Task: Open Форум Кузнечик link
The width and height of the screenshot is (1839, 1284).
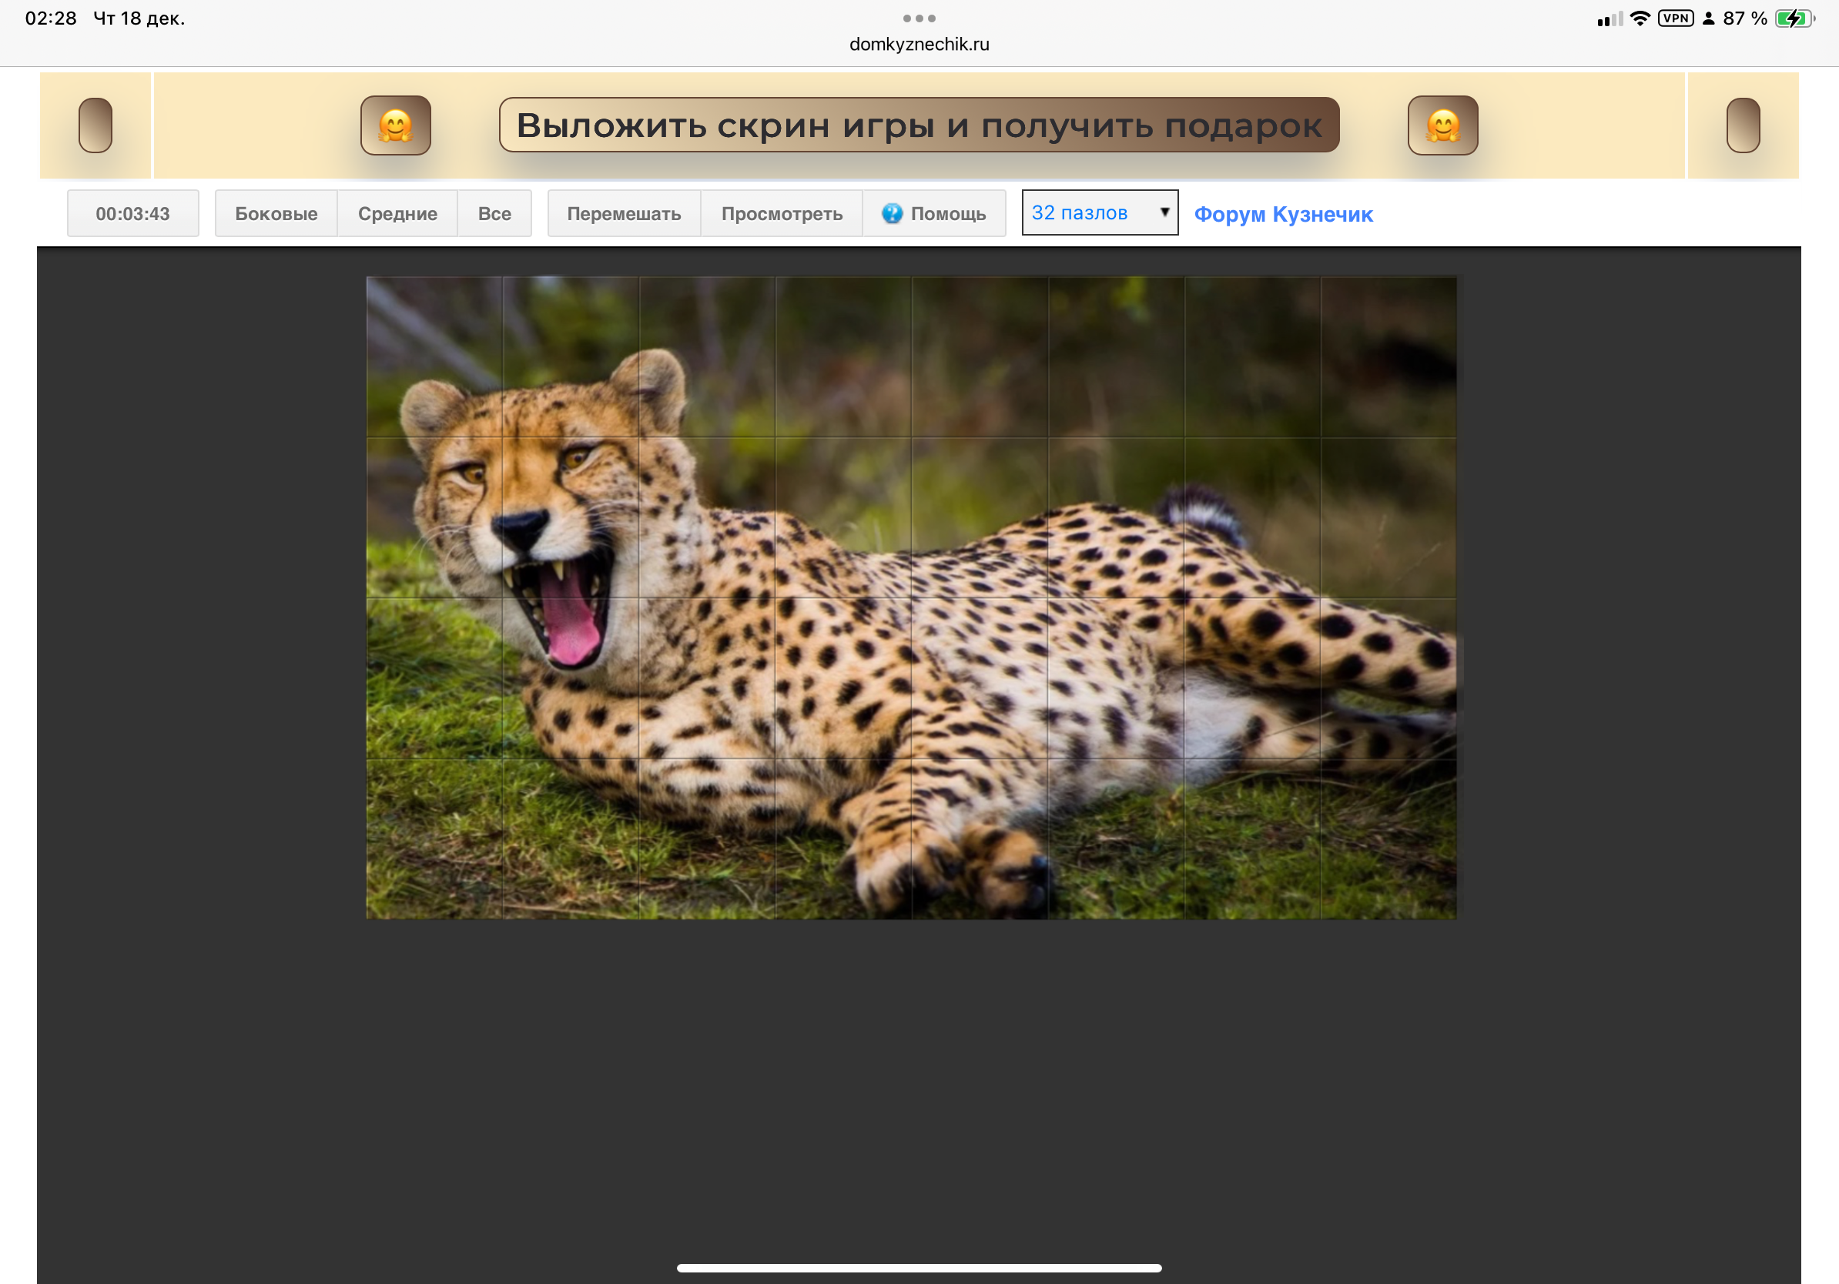Action: [x=1283, y=214]
